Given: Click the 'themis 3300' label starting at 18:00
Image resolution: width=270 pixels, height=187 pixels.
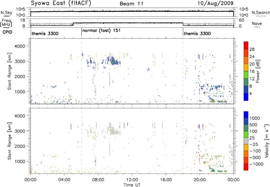Looking at the screenshot, I should click(x=197, y=33).
